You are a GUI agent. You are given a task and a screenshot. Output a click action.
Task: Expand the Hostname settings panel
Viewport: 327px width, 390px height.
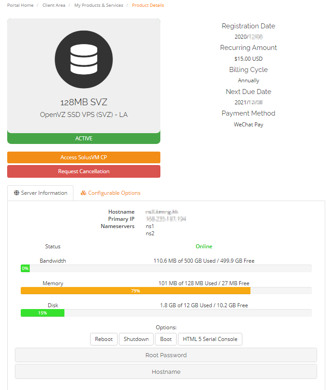[x=166, y=372]
